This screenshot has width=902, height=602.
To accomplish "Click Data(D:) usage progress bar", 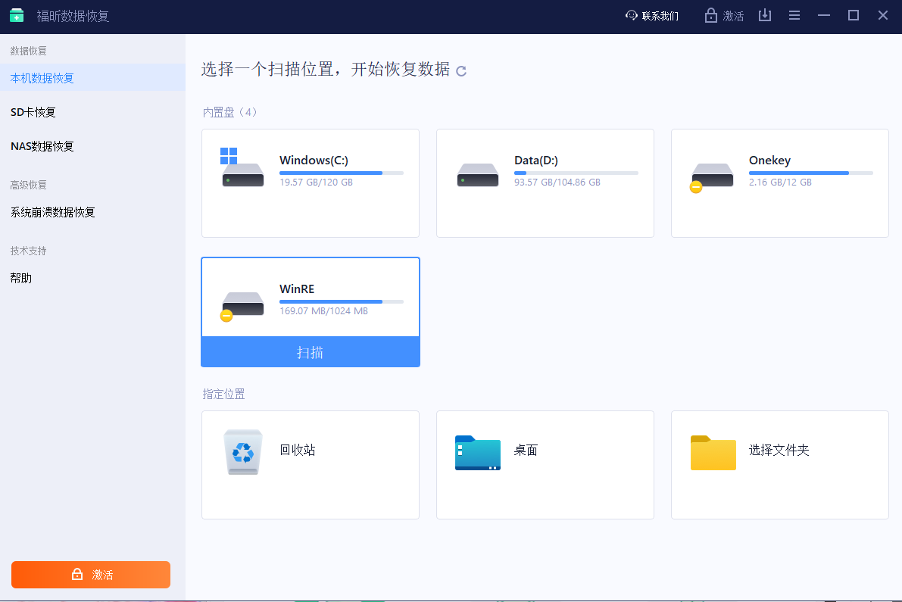I will (x=576, y=173).
